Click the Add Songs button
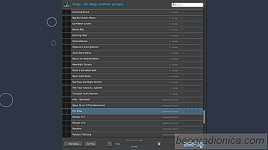The width and height of the screenshot is (268, 150). [73, 144]
